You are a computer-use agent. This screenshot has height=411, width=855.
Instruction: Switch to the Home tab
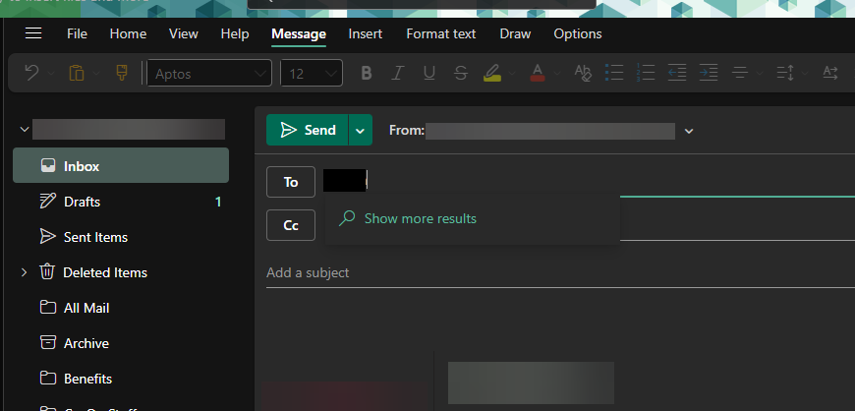click(128, 33)
